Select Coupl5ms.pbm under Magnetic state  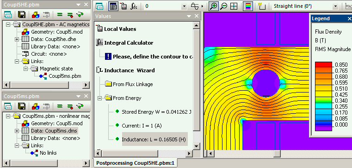(65, 76)
